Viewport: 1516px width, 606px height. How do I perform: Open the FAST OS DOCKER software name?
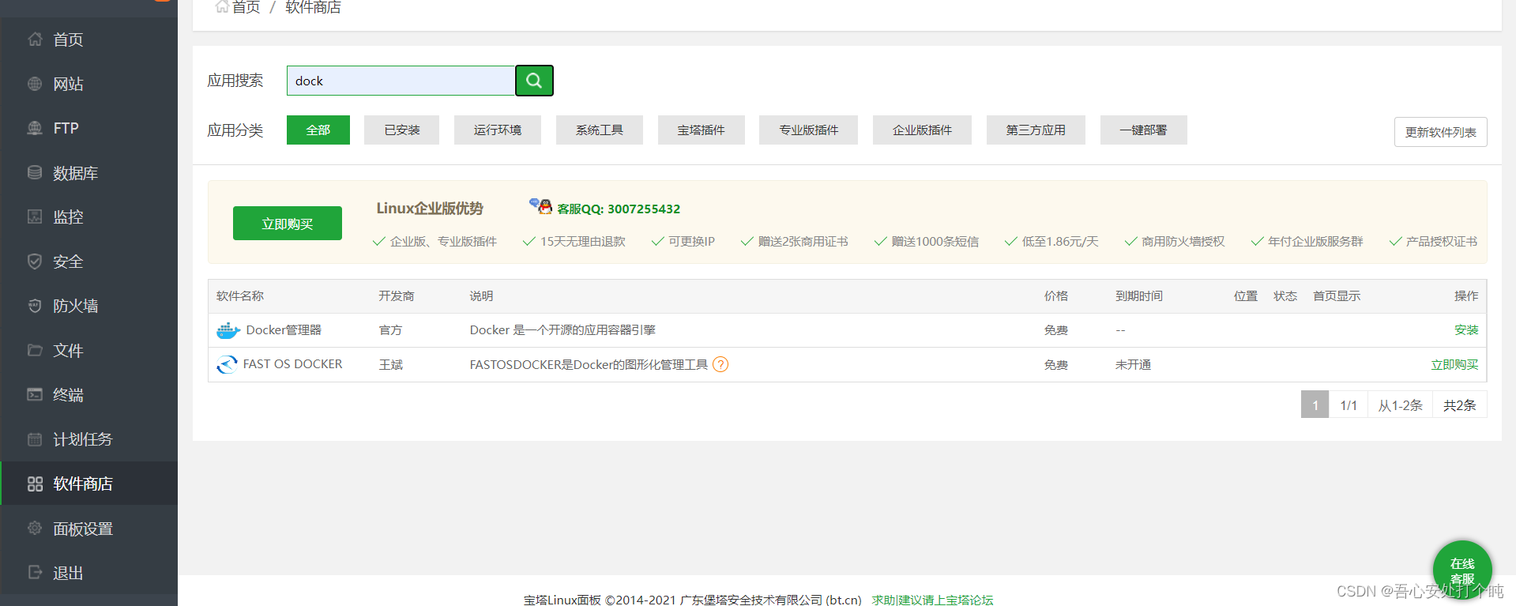[292, 364]
